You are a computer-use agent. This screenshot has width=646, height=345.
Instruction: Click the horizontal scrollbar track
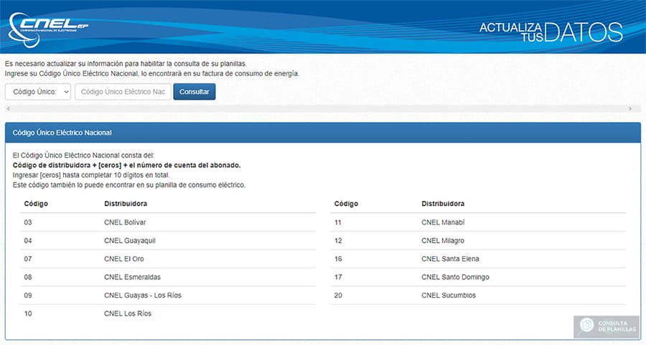tap(319, 108)
